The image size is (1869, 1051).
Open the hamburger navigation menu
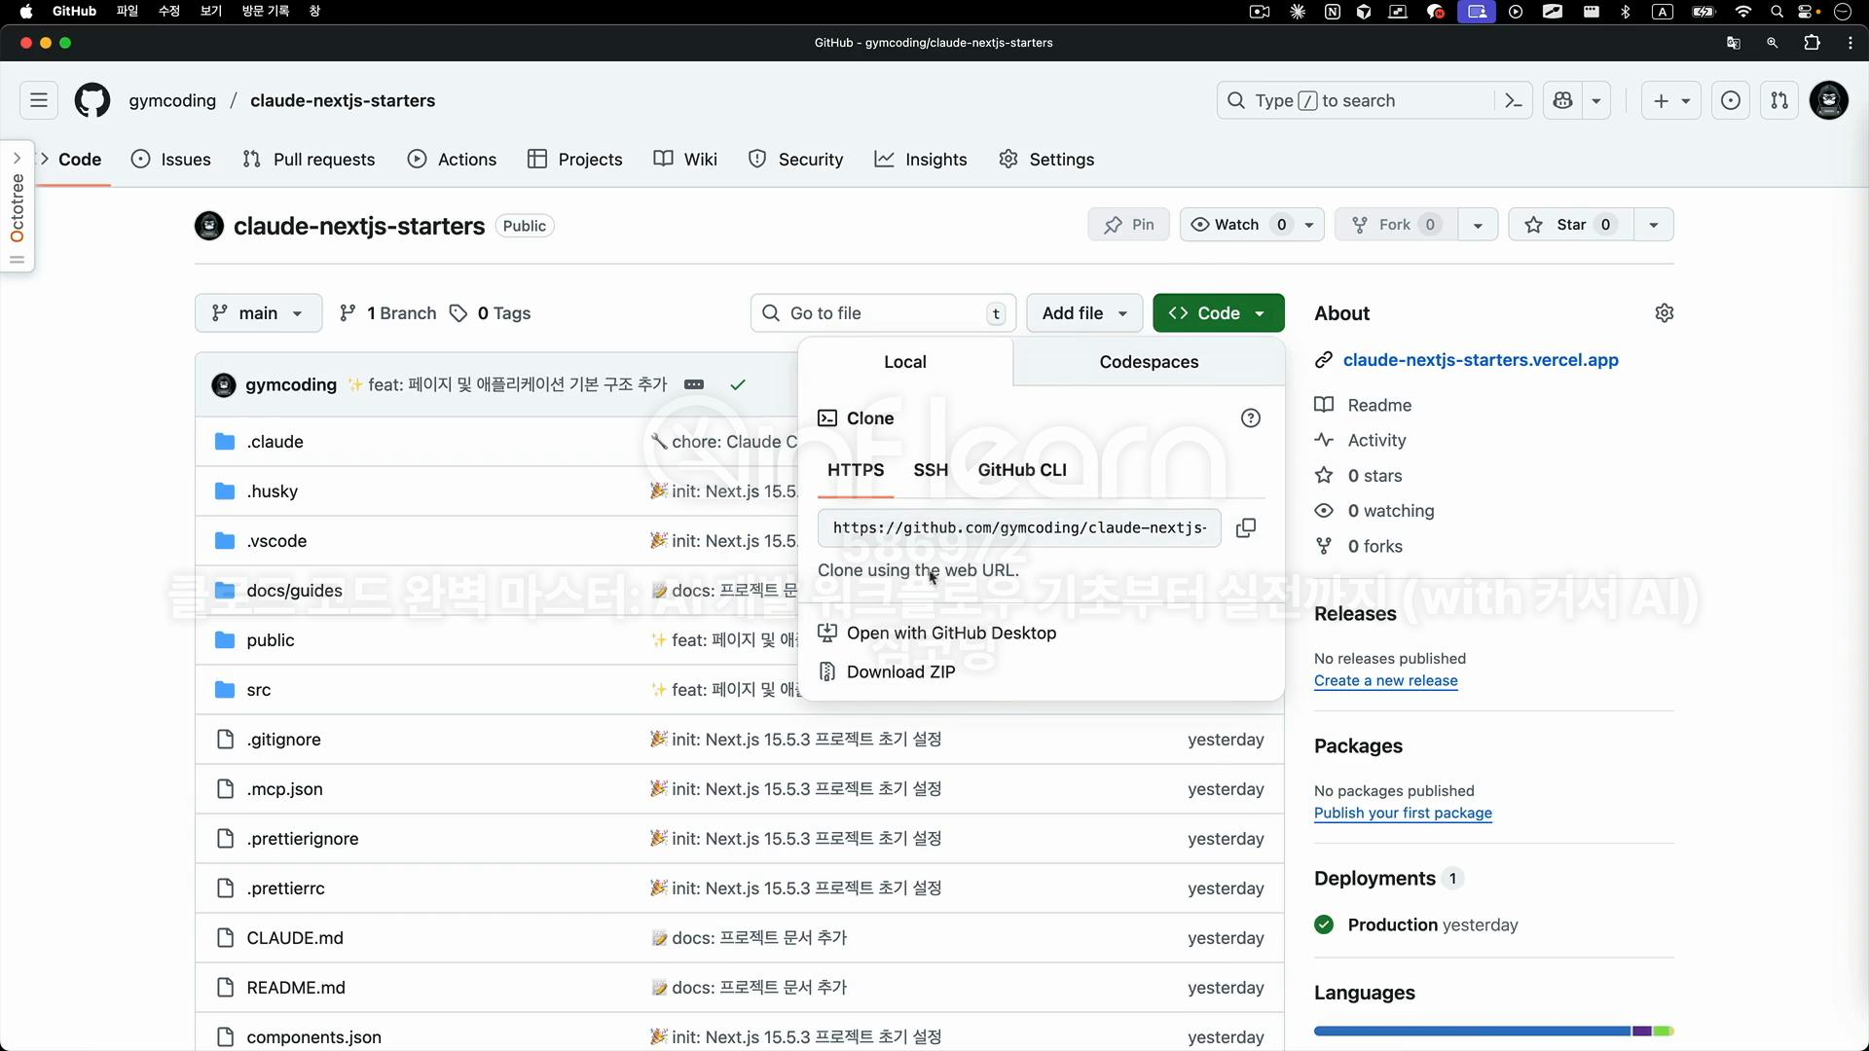coord(39,100)
